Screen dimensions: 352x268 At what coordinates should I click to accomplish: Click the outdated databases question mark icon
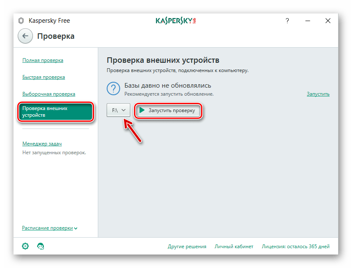point(113,89)
